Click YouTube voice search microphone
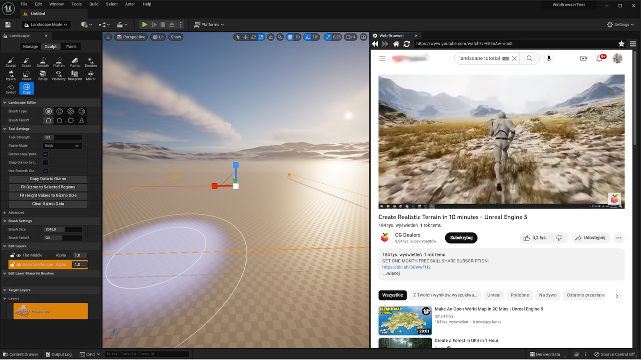Image resolution: width=641 pixels, height=360 pixels. point(549,58)
